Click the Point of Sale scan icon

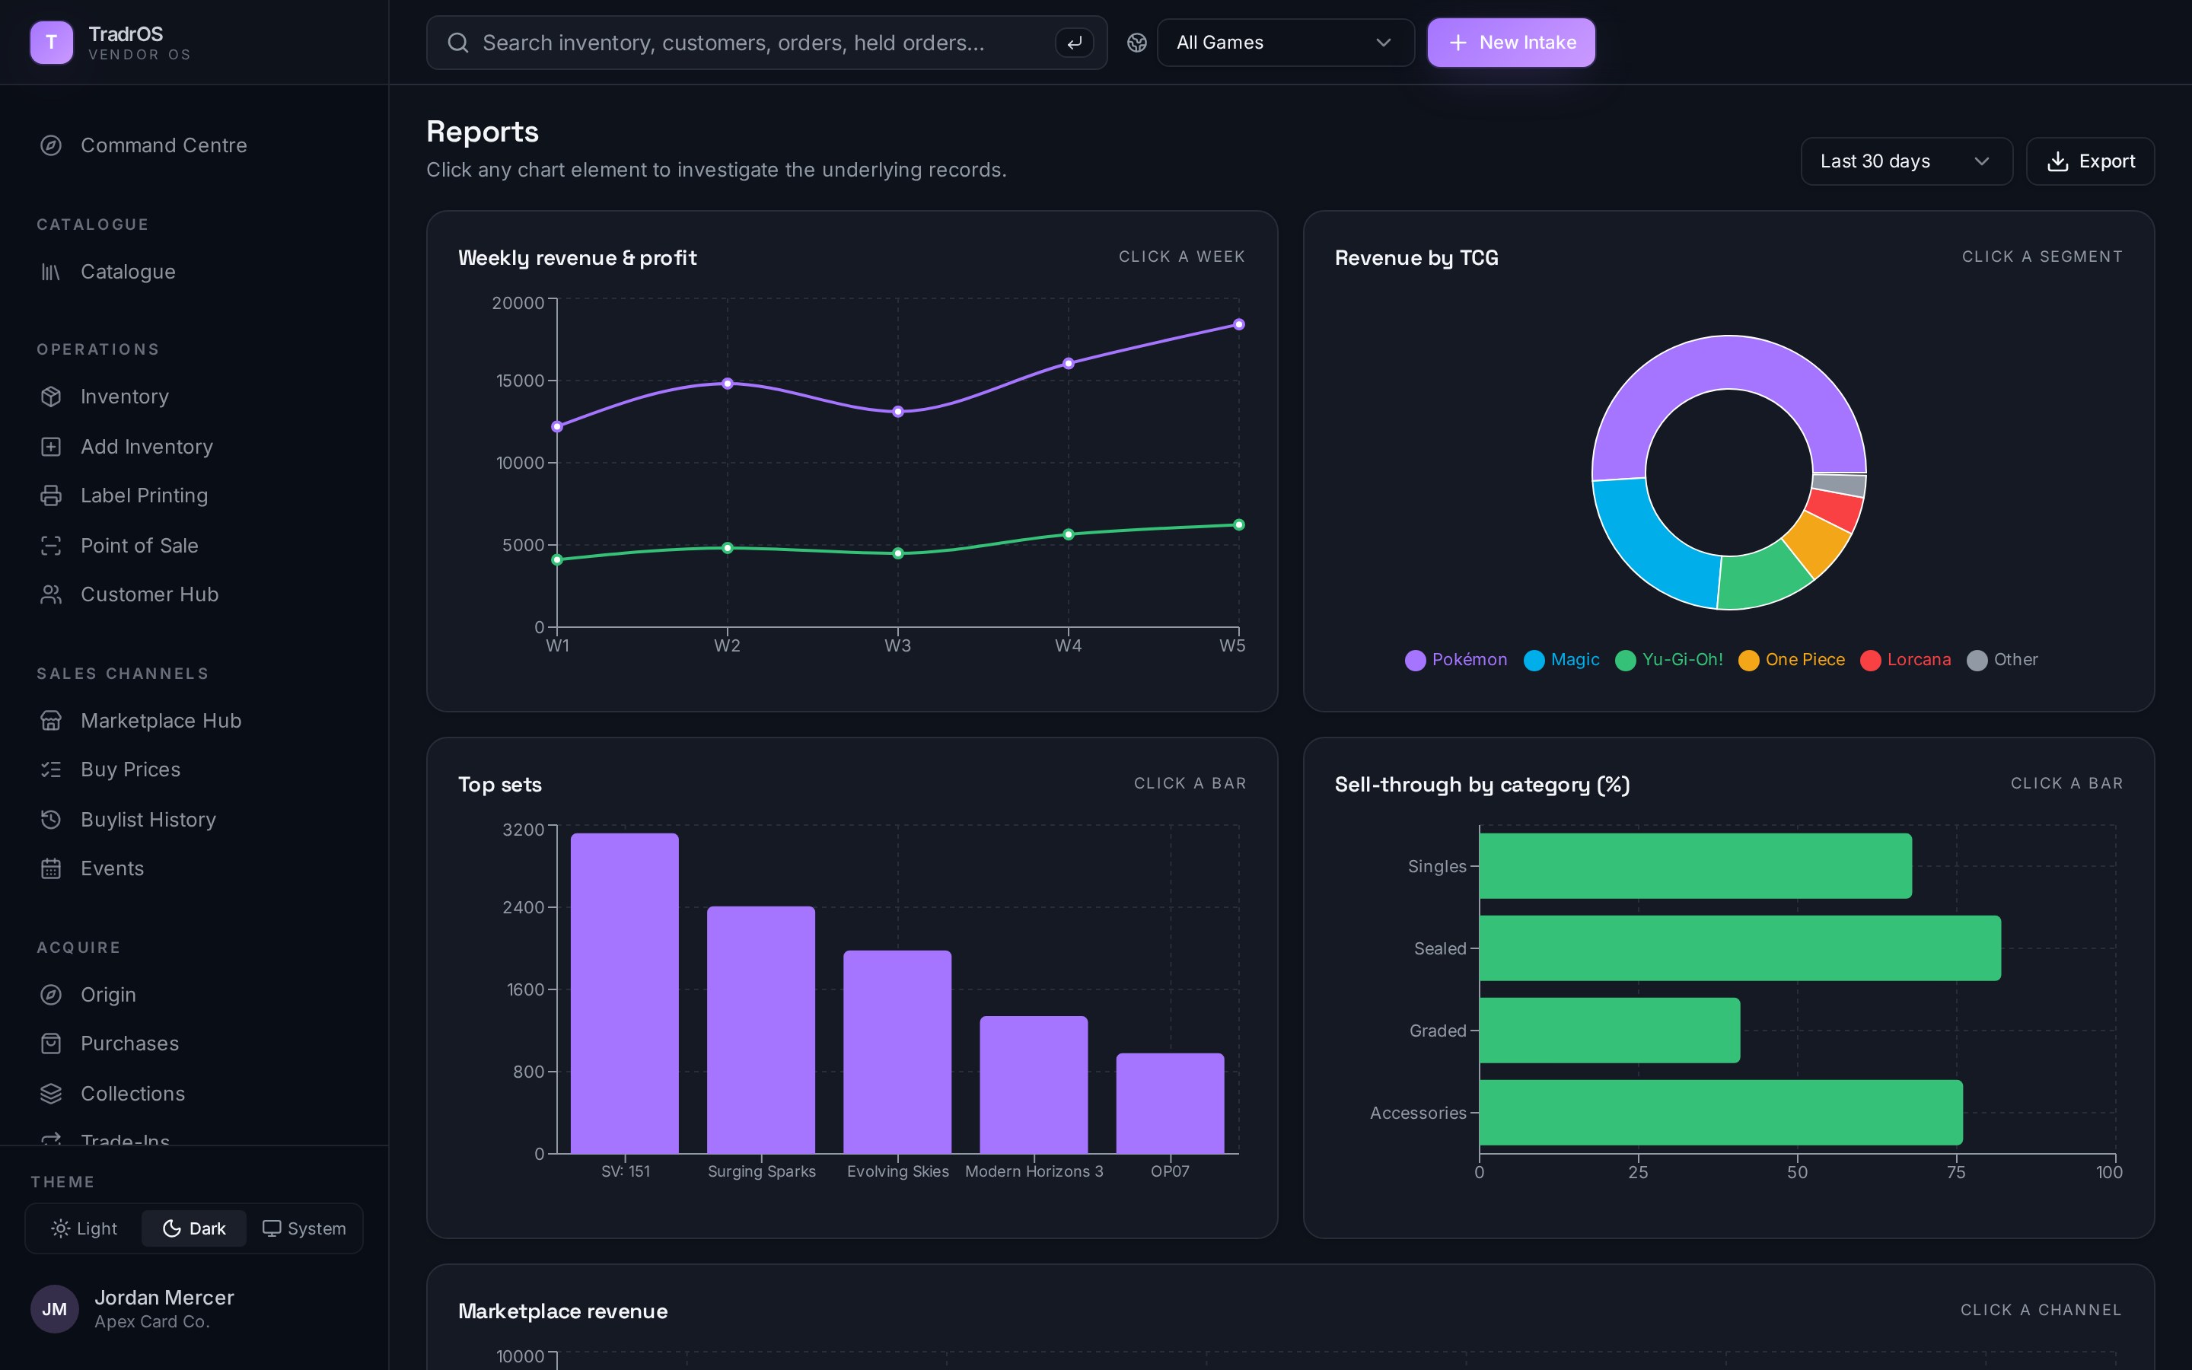click(51, 546)
